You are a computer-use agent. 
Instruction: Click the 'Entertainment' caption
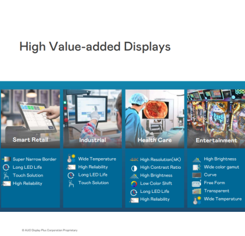(x=216, y=140)
